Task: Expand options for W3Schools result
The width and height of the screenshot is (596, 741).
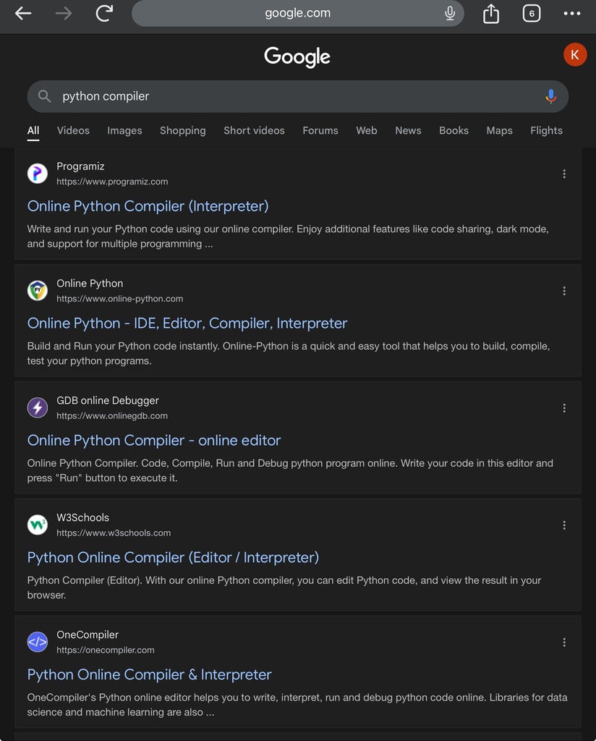Action: coord(564,525)
